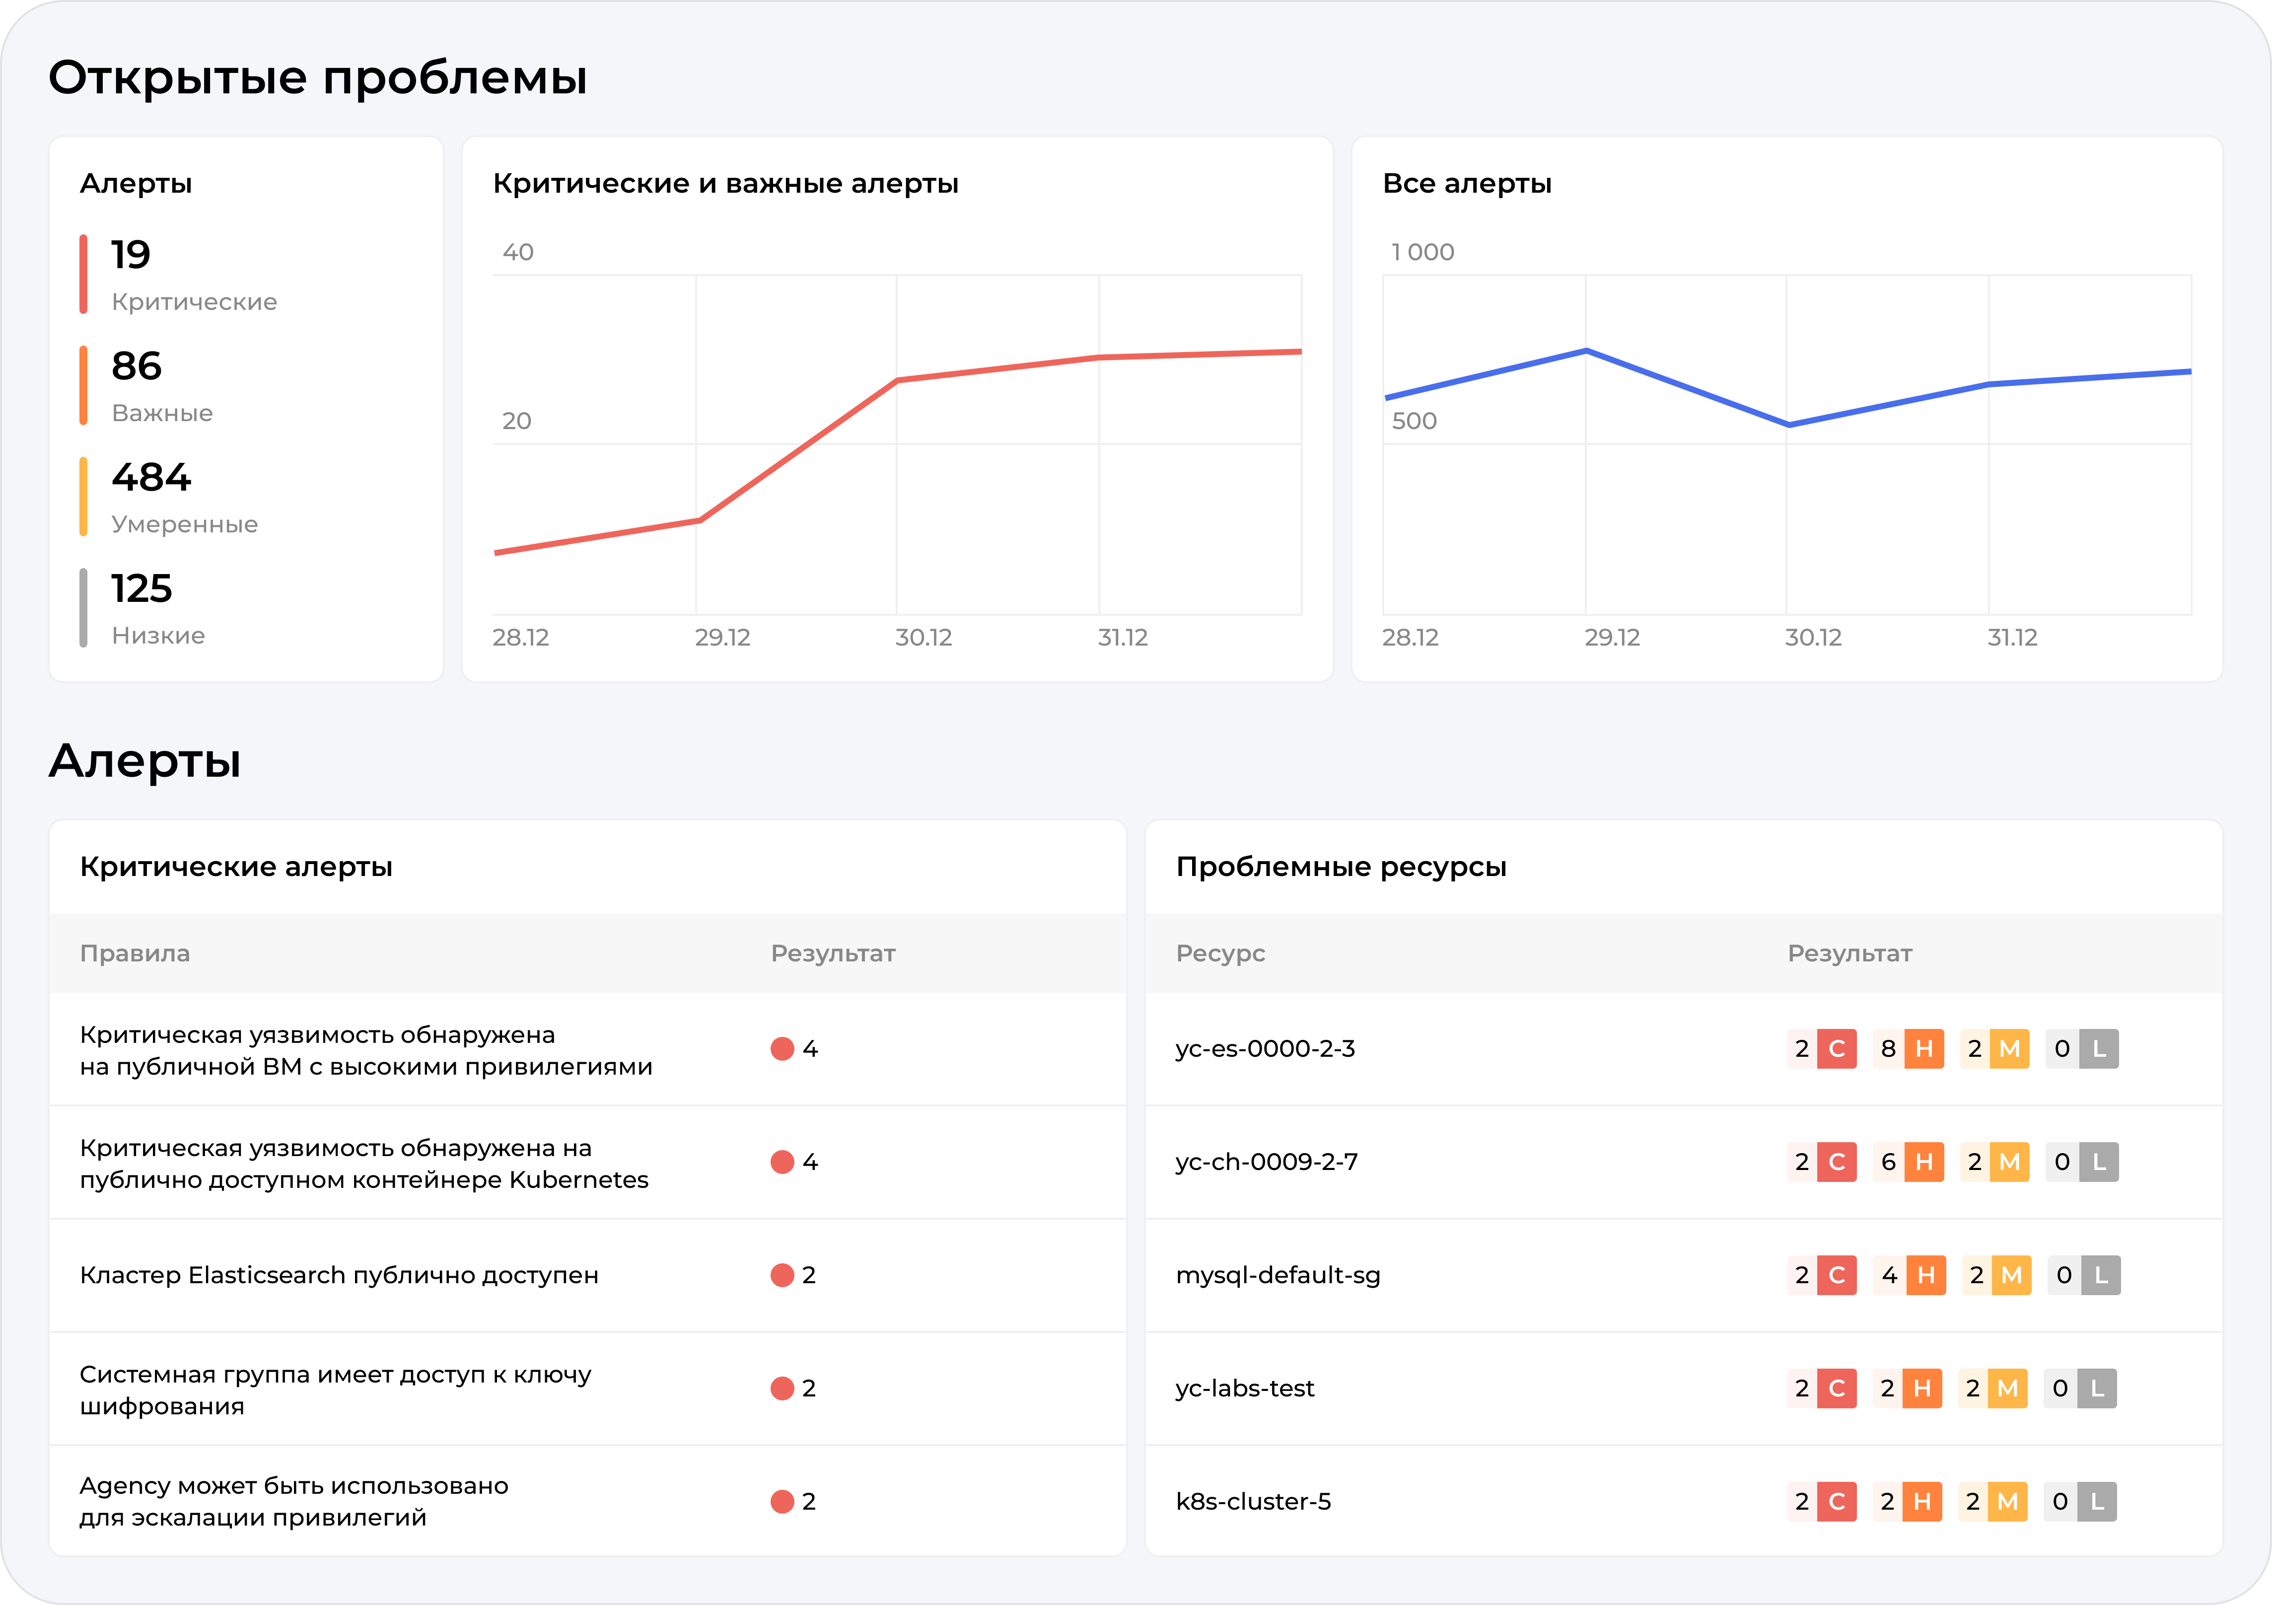Click the gray L badge for mysql-default-sg

pyautogui.click(x=2101, y=1275)
